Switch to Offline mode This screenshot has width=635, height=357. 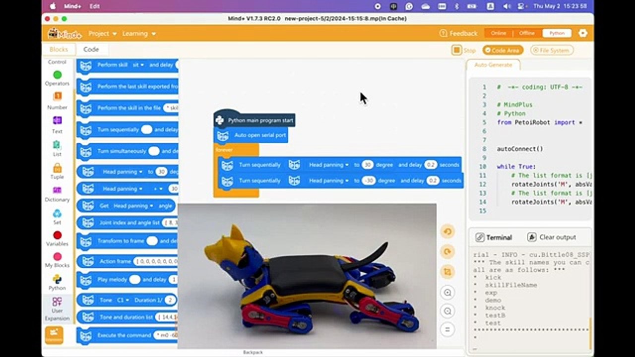pos(527,33)
